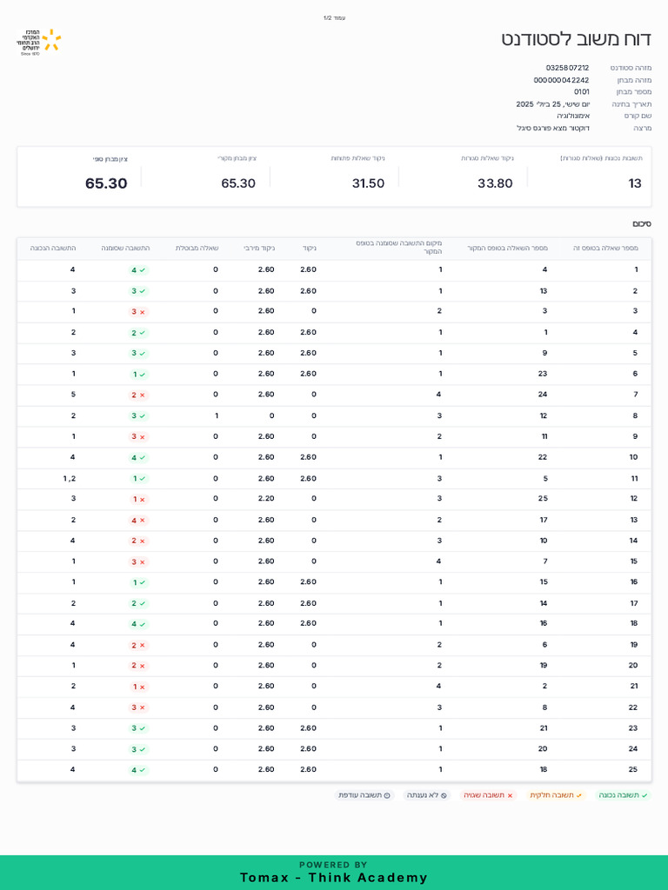This screenshot has width=668, height=890.
Task: Click the 'ניקוד מירבי' column header
Action: (259, 249)
